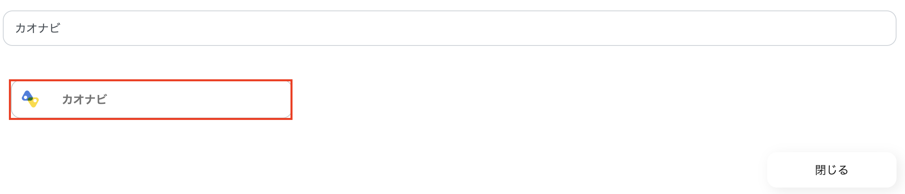The height and width of the screenshot is (194, 905).
Task: Click the カオナビ result card's empty area
Action: click(x=202, y=99)
